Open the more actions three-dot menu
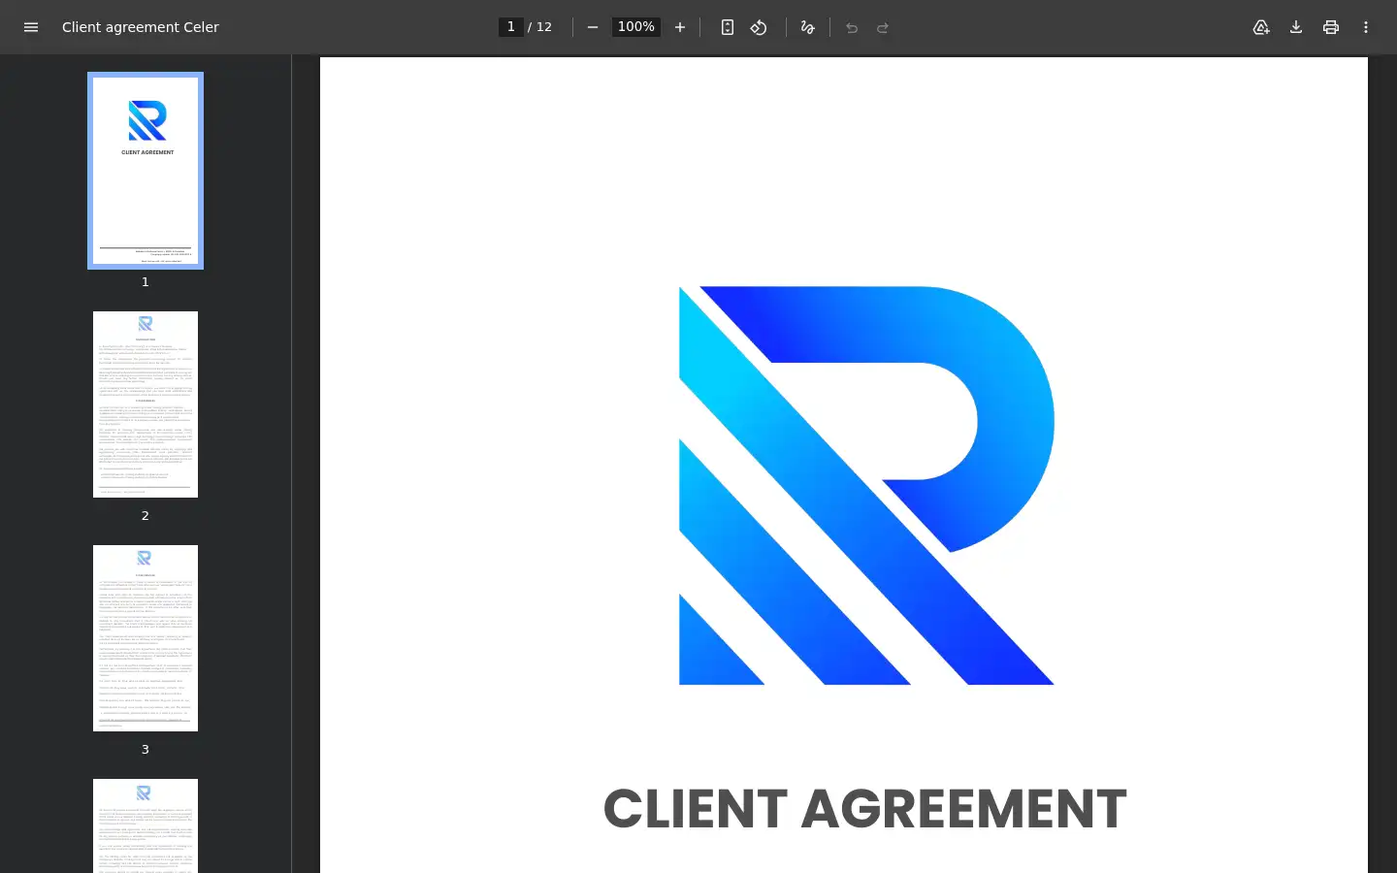This screenshot has height=873, width=1397. (1366, 27)
